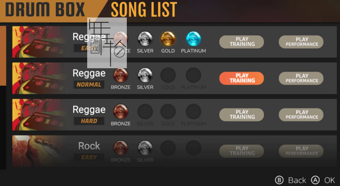Select the Silver medal on Rock Easy

pyautogui.click(x=145, y=148)
